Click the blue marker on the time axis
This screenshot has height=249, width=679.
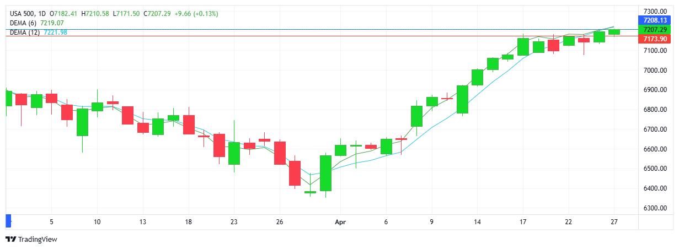tap(8, 220)
